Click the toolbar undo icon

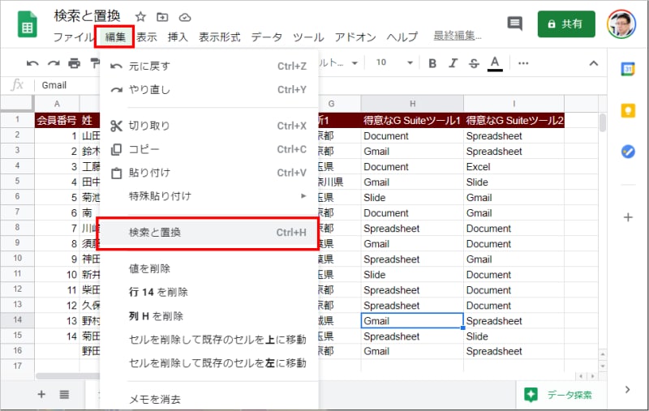(32, 63)
